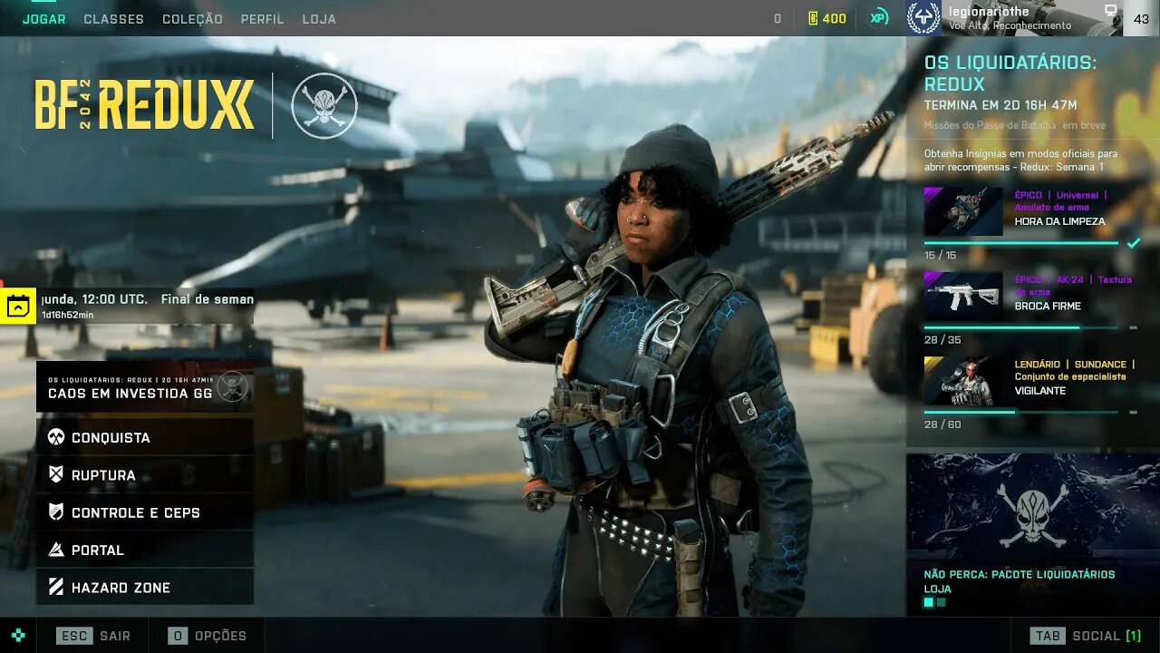Image resolution: width=1160 pixels, height=653 pixels.
Task: Go to the PERFIL tab
Action: click(x=262, y=19)
